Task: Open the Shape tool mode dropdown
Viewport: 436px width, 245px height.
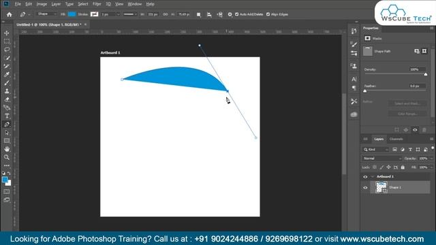Action: click(46, 14)
